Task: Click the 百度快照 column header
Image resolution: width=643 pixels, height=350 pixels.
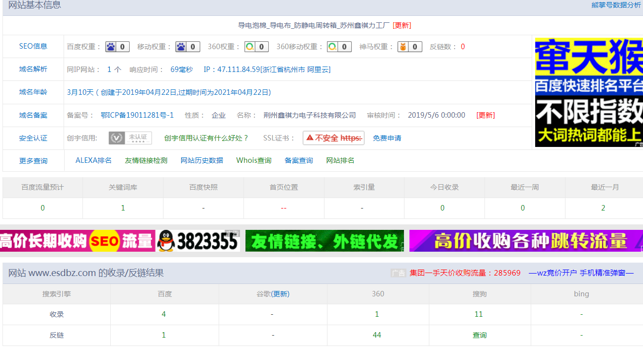Action: [x=203, y=187]
